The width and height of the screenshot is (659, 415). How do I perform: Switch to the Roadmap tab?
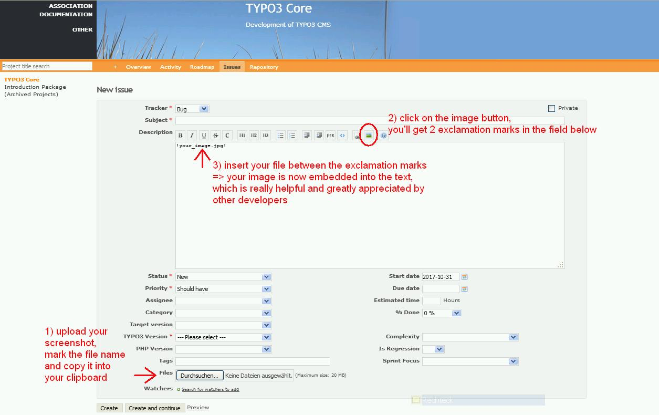[x=202, y=67]
